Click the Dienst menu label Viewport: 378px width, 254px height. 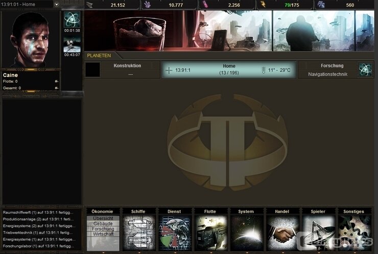coord(174,211)
